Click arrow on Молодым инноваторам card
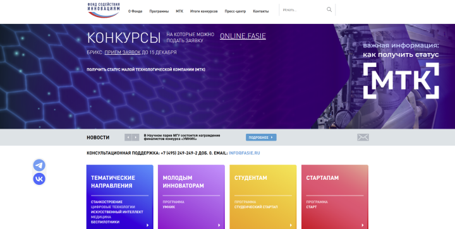This screenshot has height=229, width=455. pyautogui.click(x=219, y=225)
